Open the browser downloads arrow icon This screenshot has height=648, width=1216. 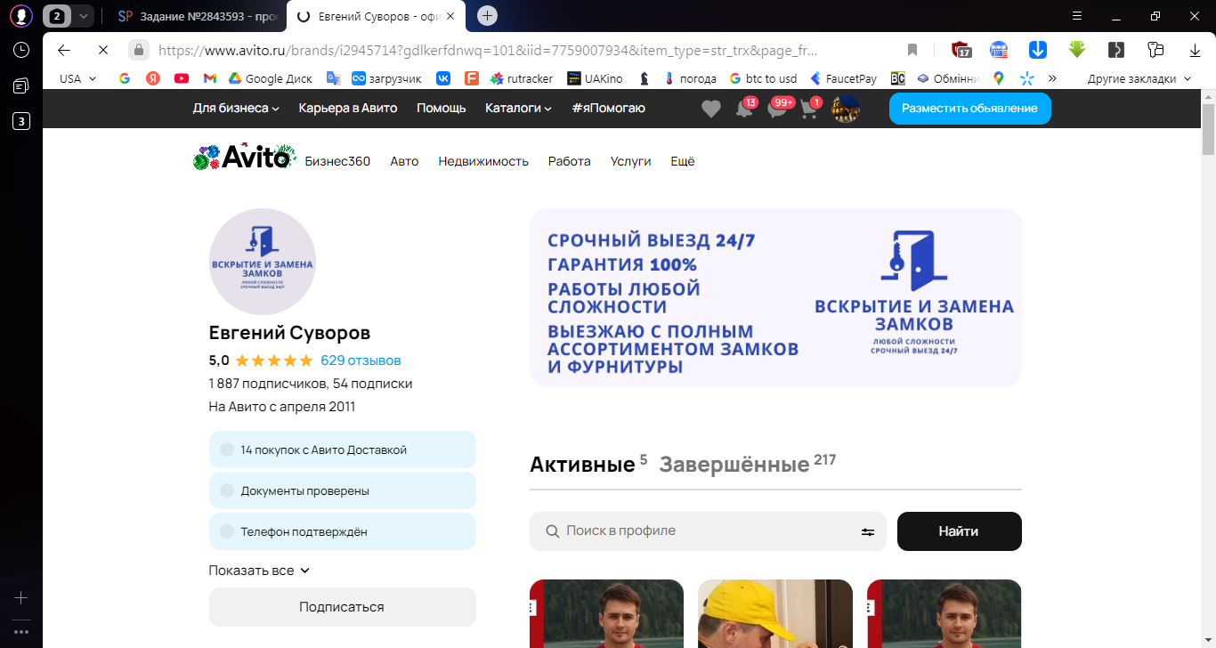click(1196, 50)
